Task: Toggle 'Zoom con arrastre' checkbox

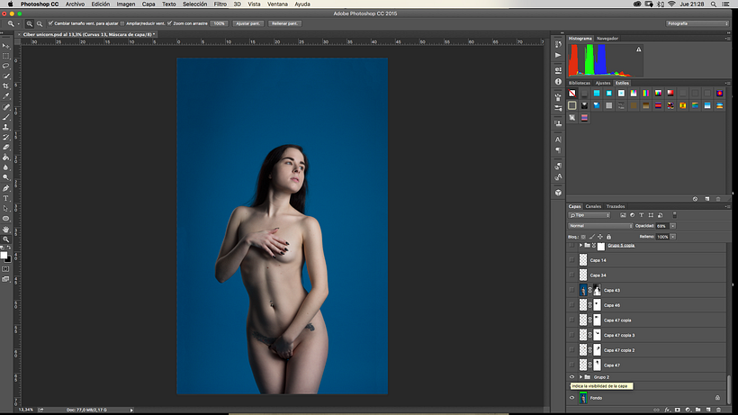Action: coord(169,23)
